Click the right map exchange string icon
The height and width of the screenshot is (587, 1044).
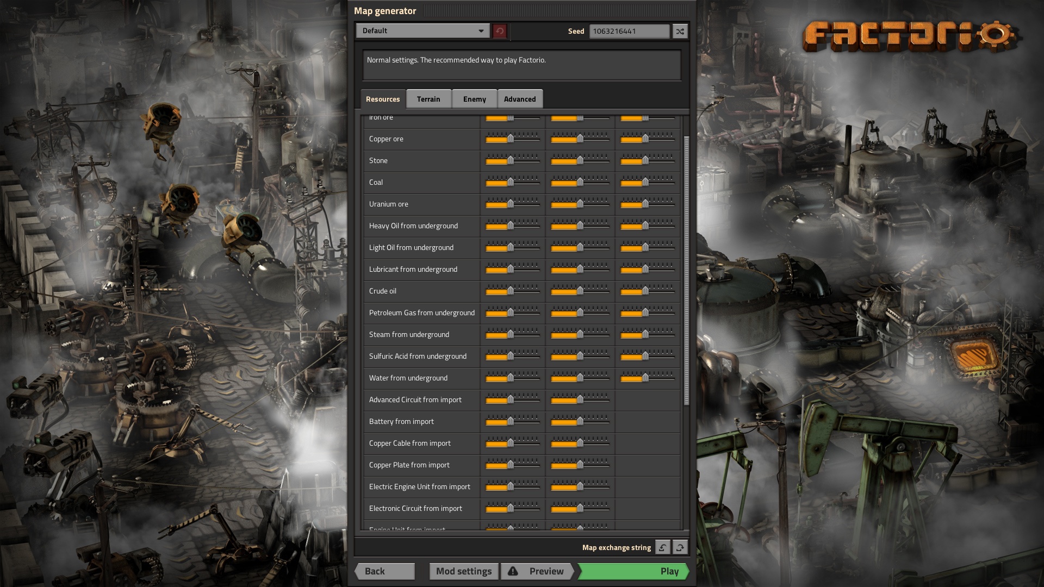pos(680,547)
